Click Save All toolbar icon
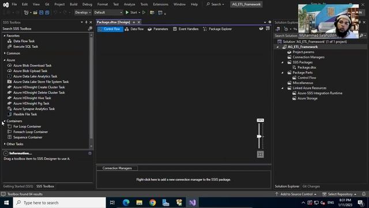 (x=47, y=13)
